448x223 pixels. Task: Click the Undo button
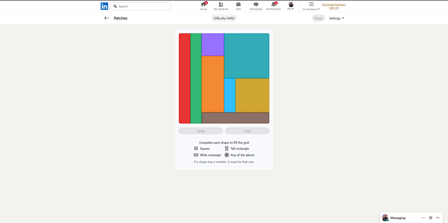[x=201, y=131]
